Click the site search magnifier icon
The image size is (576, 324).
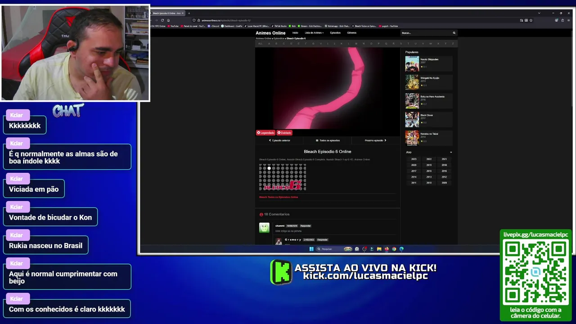coord(454,33)
